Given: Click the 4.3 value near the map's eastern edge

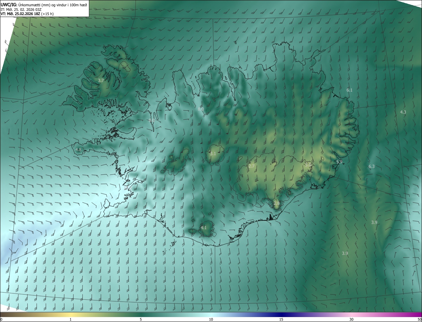Looking at the screenshot, I should tap(403, 112).
